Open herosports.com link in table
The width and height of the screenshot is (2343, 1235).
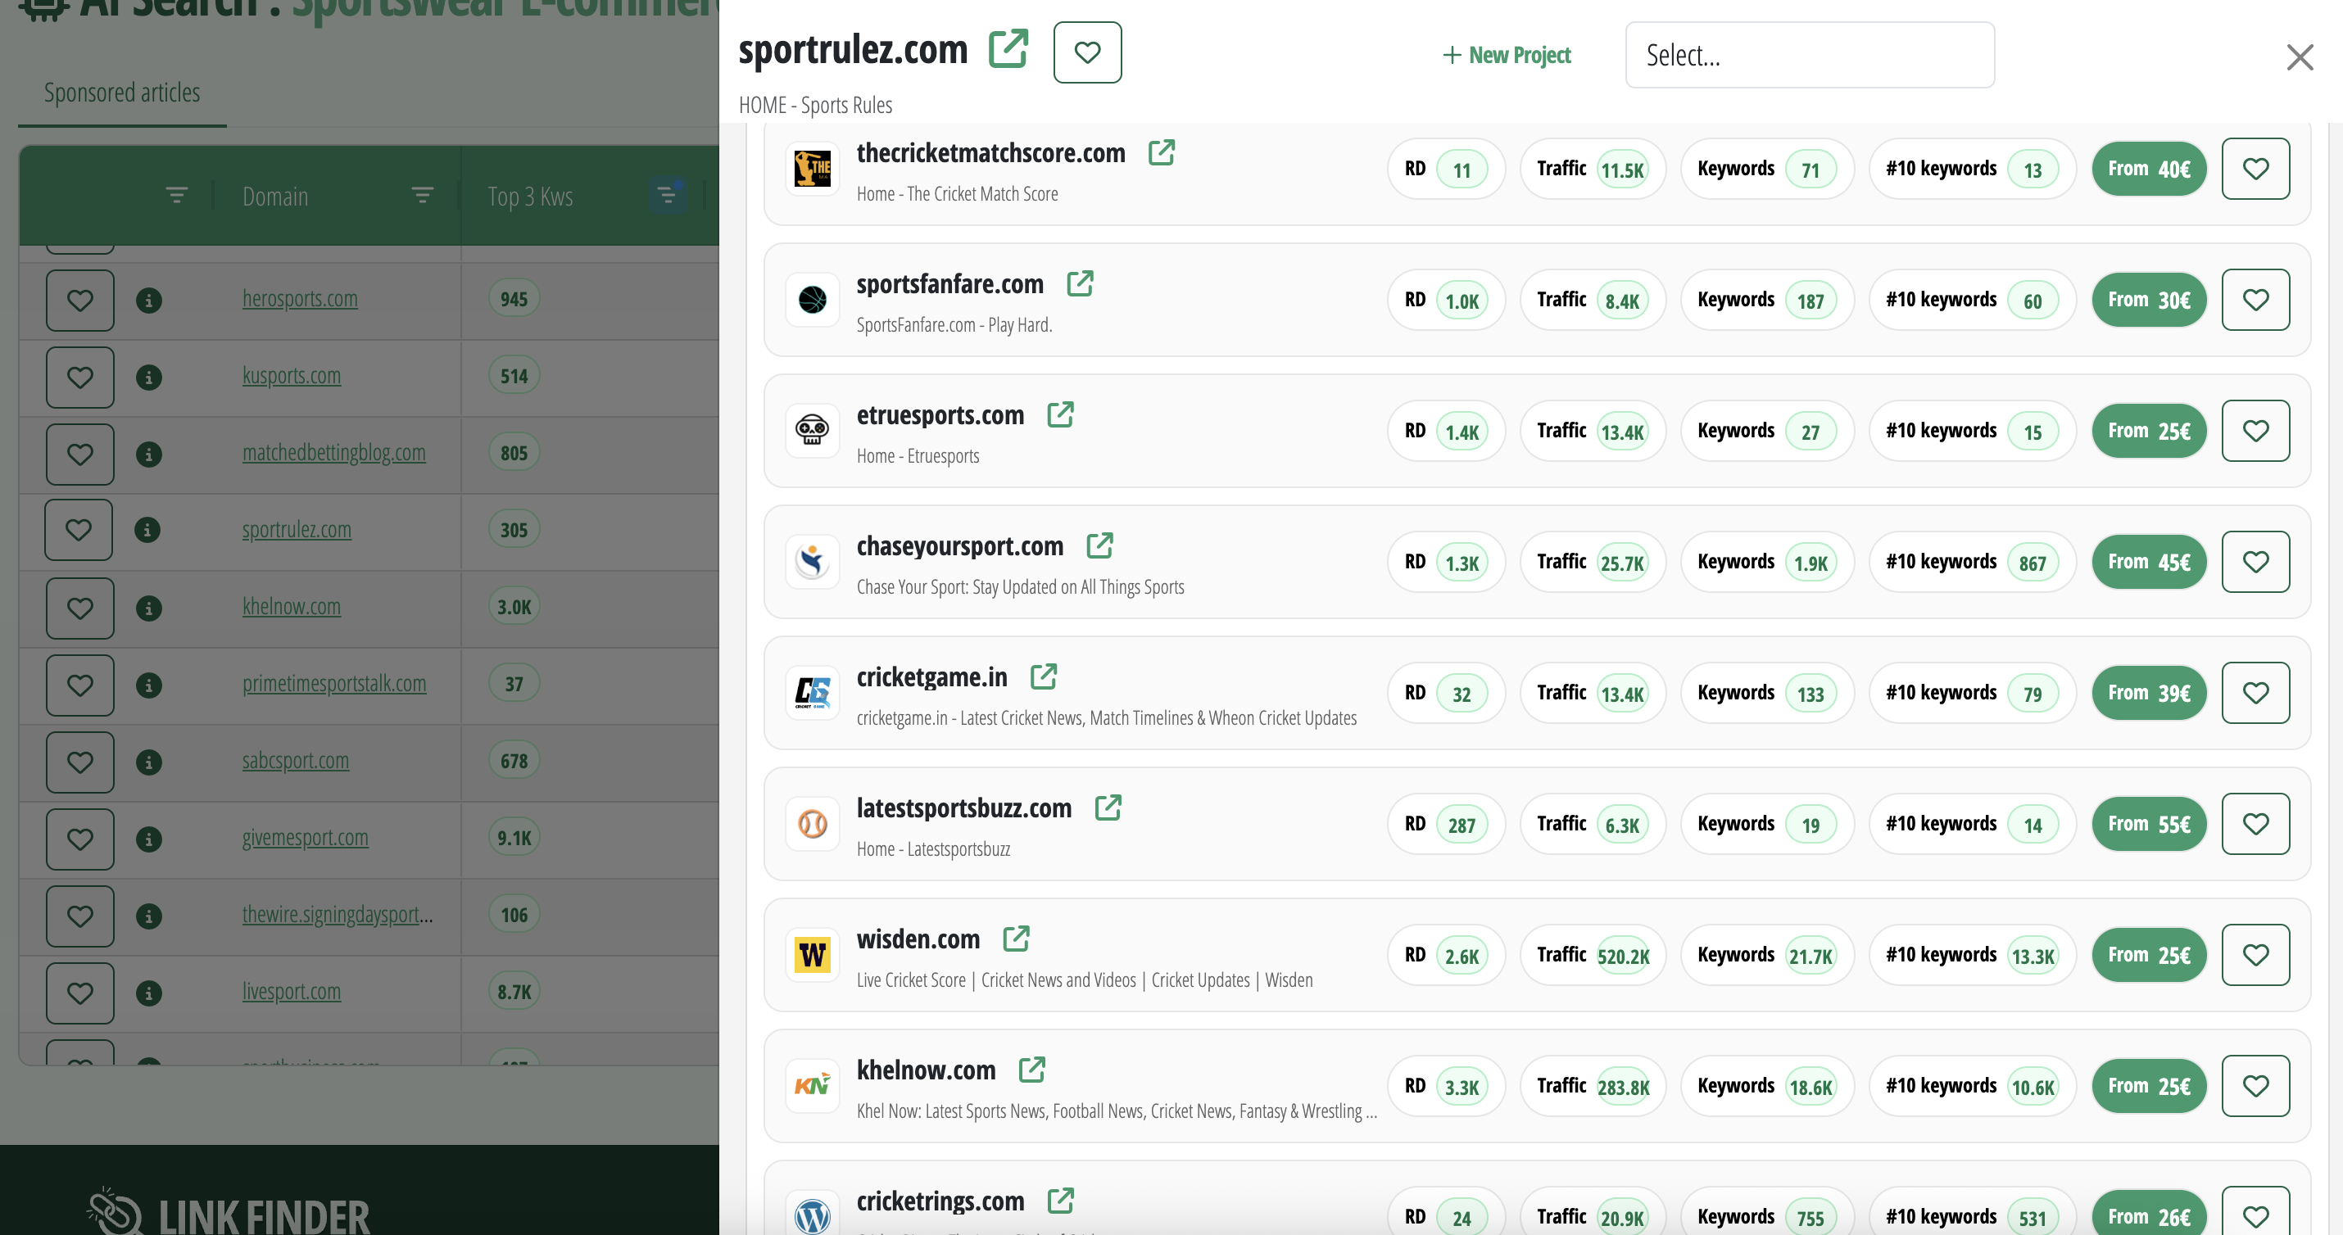299,298
